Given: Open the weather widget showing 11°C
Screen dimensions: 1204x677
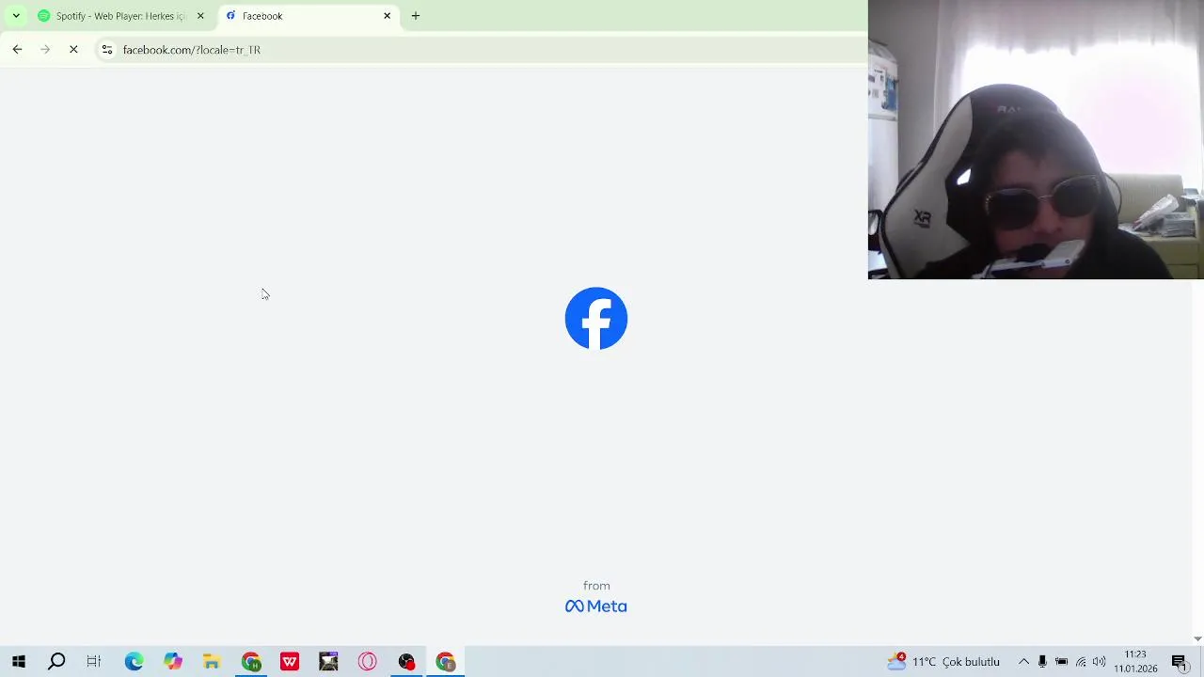Looking at the screenshot, I should [943, 662].
